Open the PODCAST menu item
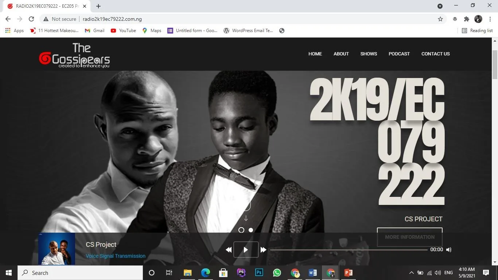The height and width of the screenshot is (280, 498). point(399,54)
